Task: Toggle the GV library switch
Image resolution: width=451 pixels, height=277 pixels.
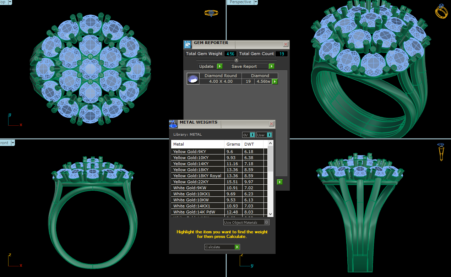Action: click(252, 135)
